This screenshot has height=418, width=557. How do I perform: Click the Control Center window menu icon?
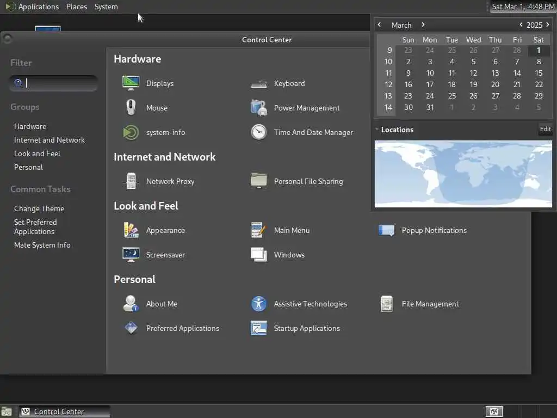[7, 39]
